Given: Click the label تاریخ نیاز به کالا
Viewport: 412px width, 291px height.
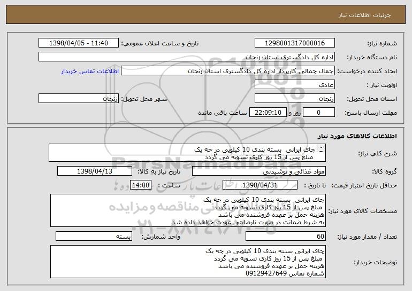Looking at the screenshot, I should pyautogui.click(x=159, y=171).
